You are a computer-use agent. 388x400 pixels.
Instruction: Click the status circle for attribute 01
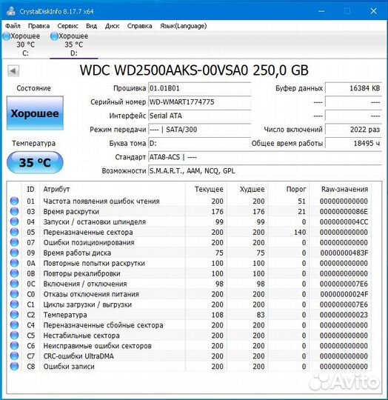click(15, 201)
